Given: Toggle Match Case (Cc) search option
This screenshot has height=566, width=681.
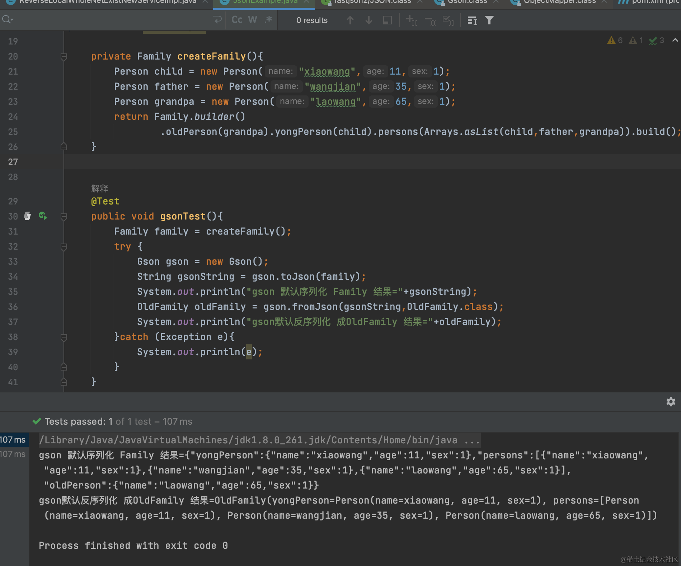Looking at the screenshot, I should coord(237,20).
